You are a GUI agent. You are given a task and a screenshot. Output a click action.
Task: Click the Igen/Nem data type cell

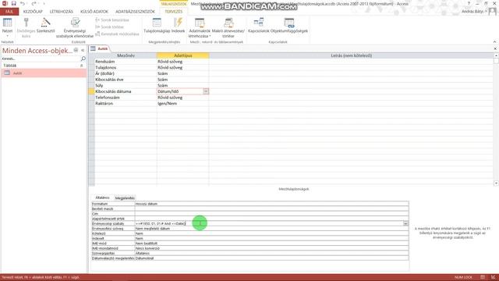pos(182,103)
